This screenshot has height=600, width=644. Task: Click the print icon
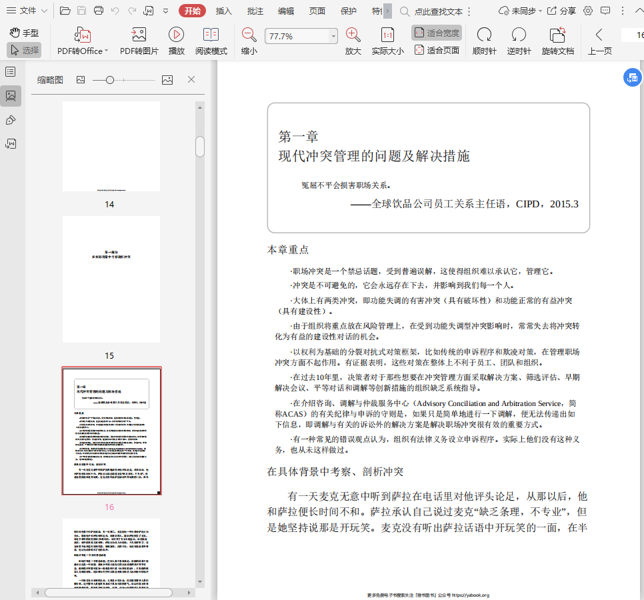(99, 11)
